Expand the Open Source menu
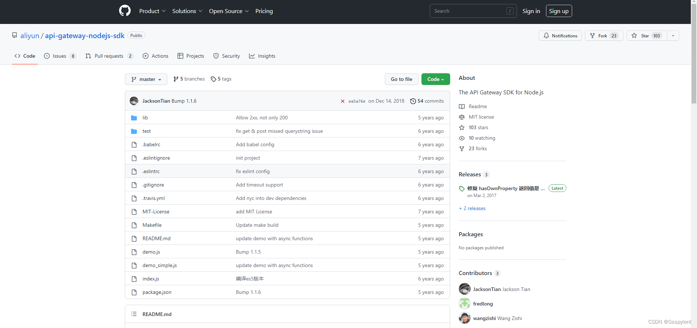The width and height of the screenshot is (697, 328). pyautogui.click(x=229, y=11)
